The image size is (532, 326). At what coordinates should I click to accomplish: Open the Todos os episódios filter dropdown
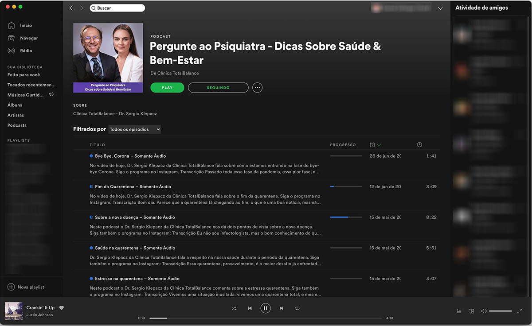(134, 129)
